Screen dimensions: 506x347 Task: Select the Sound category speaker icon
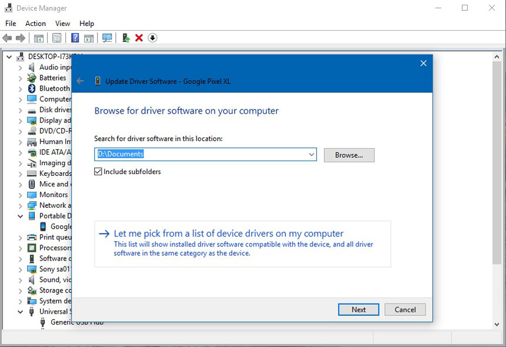[x=32, y=280]
